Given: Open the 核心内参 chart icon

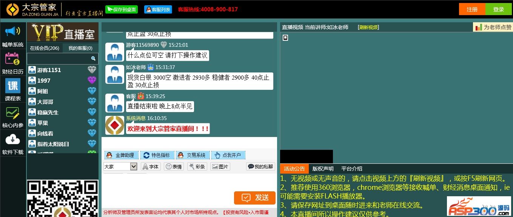Looking at the screenshot, I should (x=12, y=113).
